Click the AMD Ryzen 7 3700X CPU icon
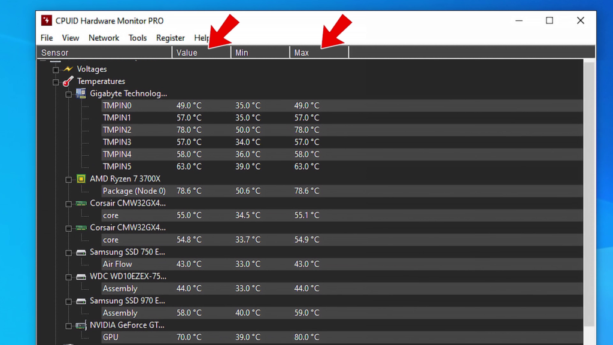This screenshot has height=345, width=613. [x=81, y=178]
